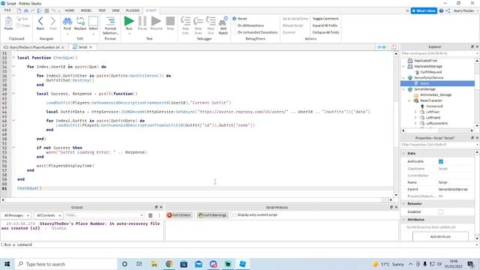The height and width of the screenshot is (270, 480).
Task: Open the All Messages dropdown
Action: click(x=16, y=215)
